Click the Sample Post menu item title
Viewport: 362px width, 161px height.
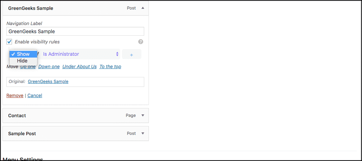pyautogui.click(x=22, y=133)
